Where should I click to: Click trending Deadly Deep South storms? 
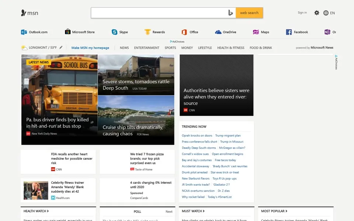tap(199, 148)
